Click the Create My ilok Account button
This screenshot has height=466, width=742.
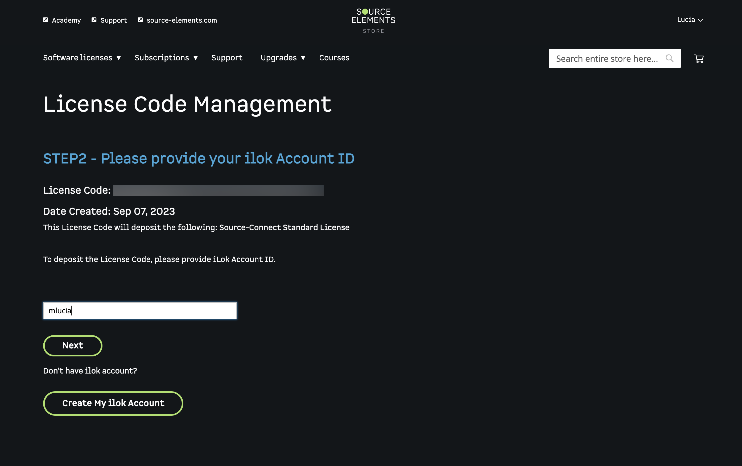pyautogui.click(x=113, y=403)
